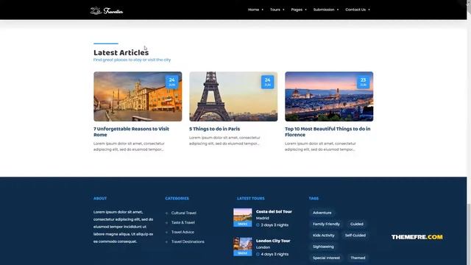
Task: Select the Adventure tag
Action: click(322, 213)
